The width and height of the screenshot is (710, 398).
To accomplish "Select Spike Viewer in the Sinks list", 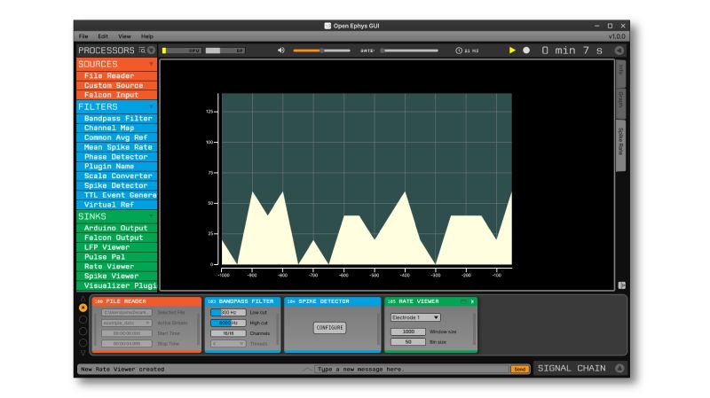I will [117, 276].
